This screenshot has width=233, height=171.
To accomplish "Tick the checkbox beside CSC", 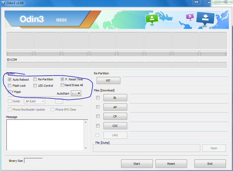I will click(98, 126).
